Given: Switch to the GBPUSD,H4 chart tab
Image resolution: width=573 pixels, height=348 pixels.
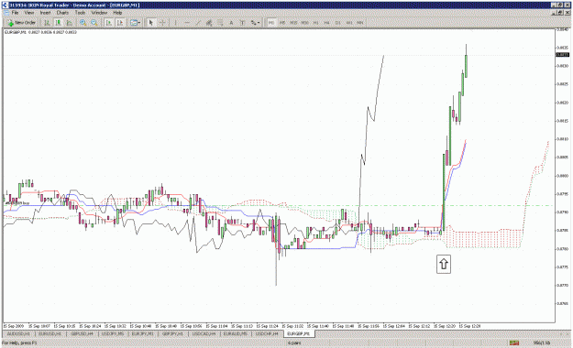Looking at the screenshot, I should [x=82, y=334].
